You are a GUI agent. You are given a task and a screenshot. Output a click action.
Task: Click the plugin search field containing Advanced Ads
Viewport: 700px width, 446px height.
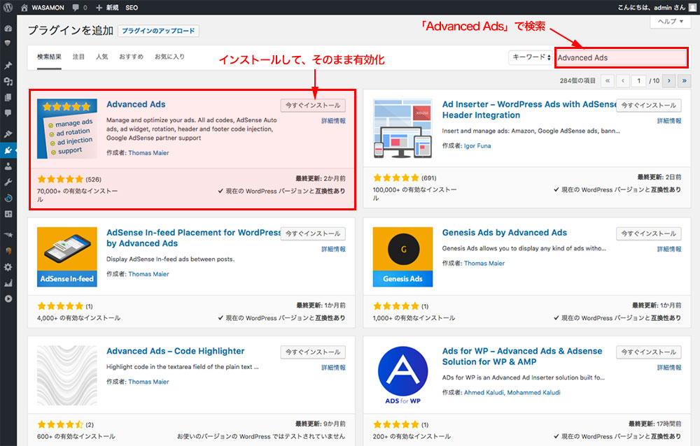pyautogui.click(x=621, y=58)
